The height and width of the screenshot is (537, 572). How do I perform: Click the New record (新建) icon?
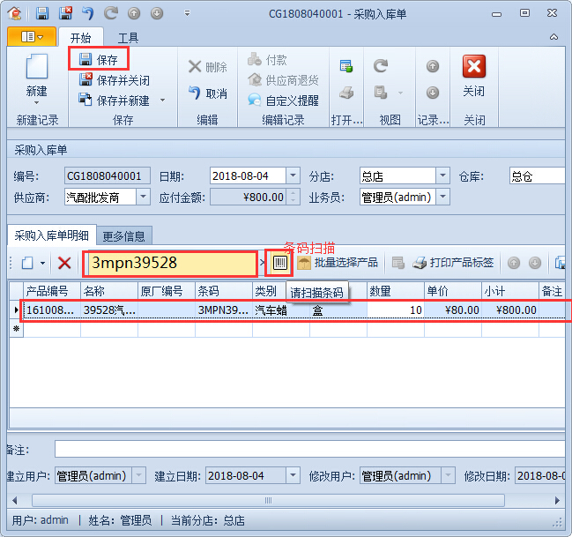36,74
